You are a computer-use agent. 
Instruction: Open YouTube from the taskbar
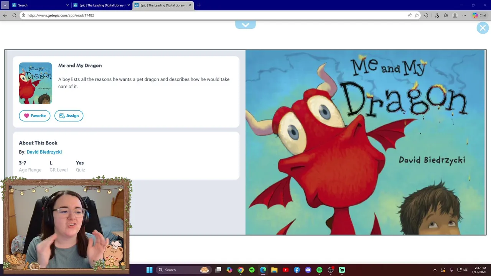[285, 270]
